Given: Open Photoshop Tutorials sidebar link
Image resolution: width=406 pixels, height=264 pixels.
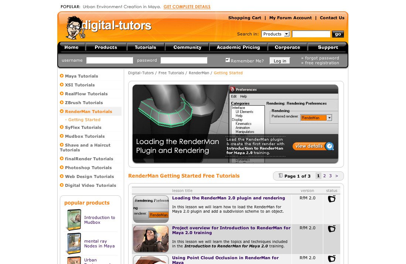Looking at the screenshot, I should [x=88, y=168].
